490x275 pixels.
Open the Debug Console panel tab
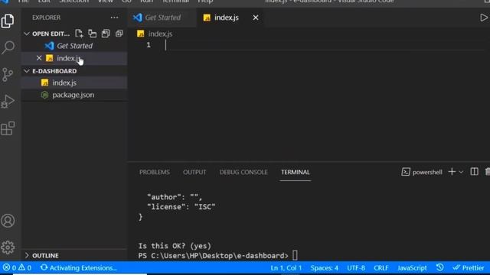pyautogui.click(x=243, y=172)
